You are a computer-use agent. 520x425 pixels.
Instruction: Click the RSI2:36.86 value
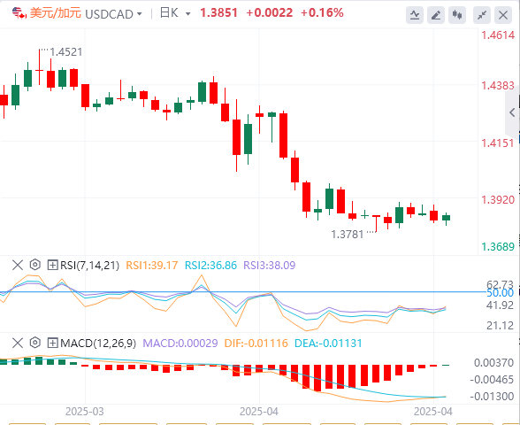pyautogui.click(x=210, y=266)
